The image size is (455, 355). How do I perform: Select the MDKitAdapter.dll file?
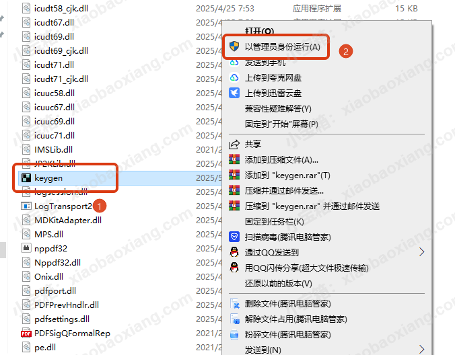pyautogui.click(x=68, y=221)
